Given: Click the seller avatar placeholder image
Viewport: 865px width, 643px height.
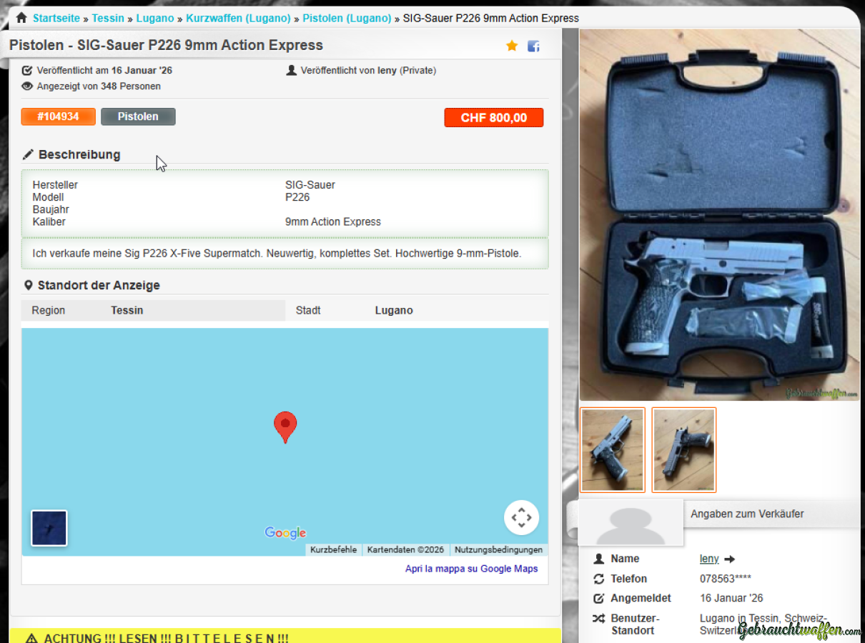Looking at the screenshot, I should pyautogui.click(x=631, y=522).
